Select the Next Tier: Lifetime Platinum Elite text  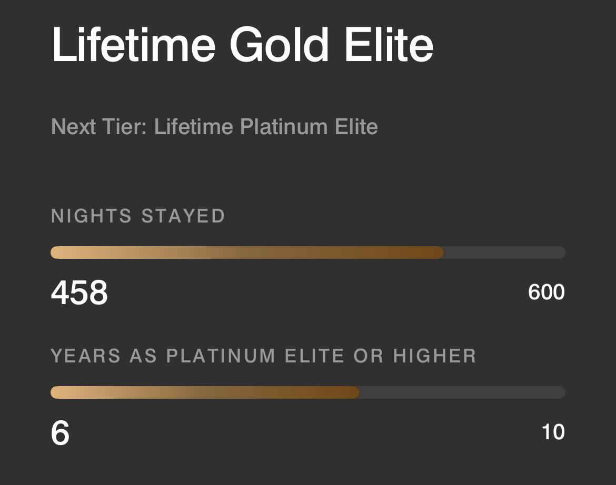[x=213, y=126]
